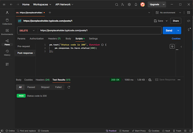Filter test results by Skipped
Image resolution: width=193 pixels, height=133 pixels.
pos(45,87)
